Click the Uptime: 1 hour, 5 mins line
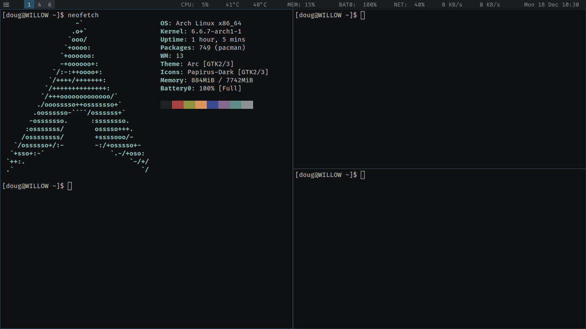The height and width of the screenshot is (329, 586). 203,40
